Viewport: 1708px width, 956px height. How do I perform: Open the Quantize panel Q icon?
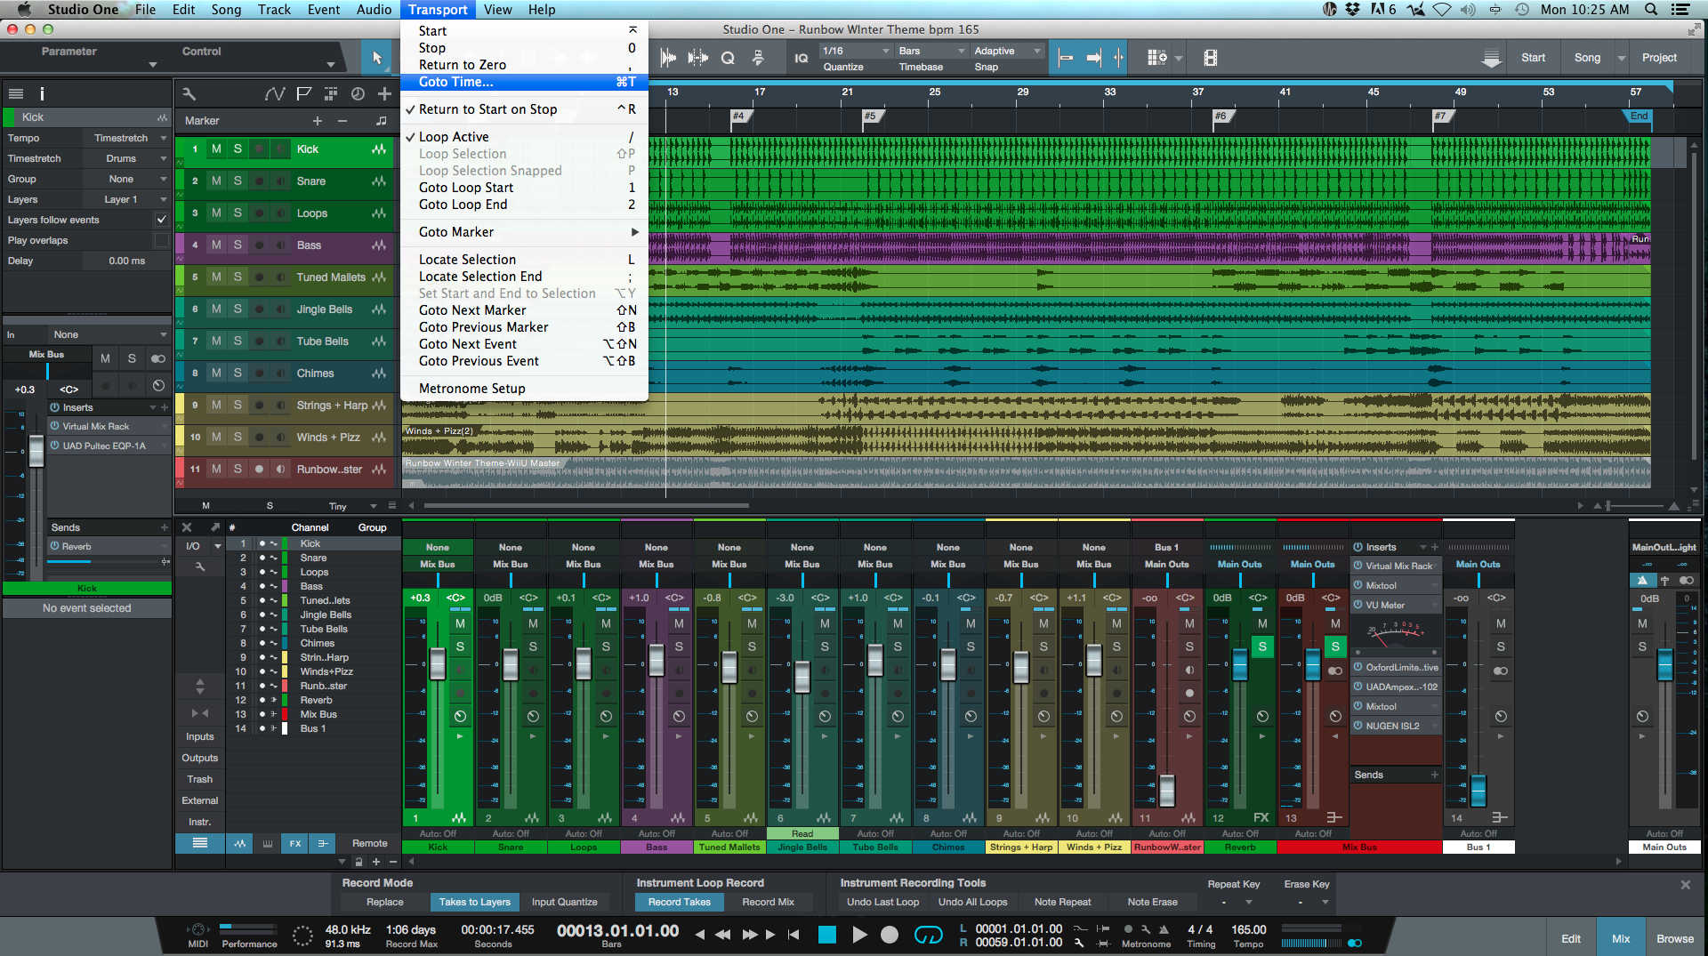pyautogui.click(x=728, y=58)
